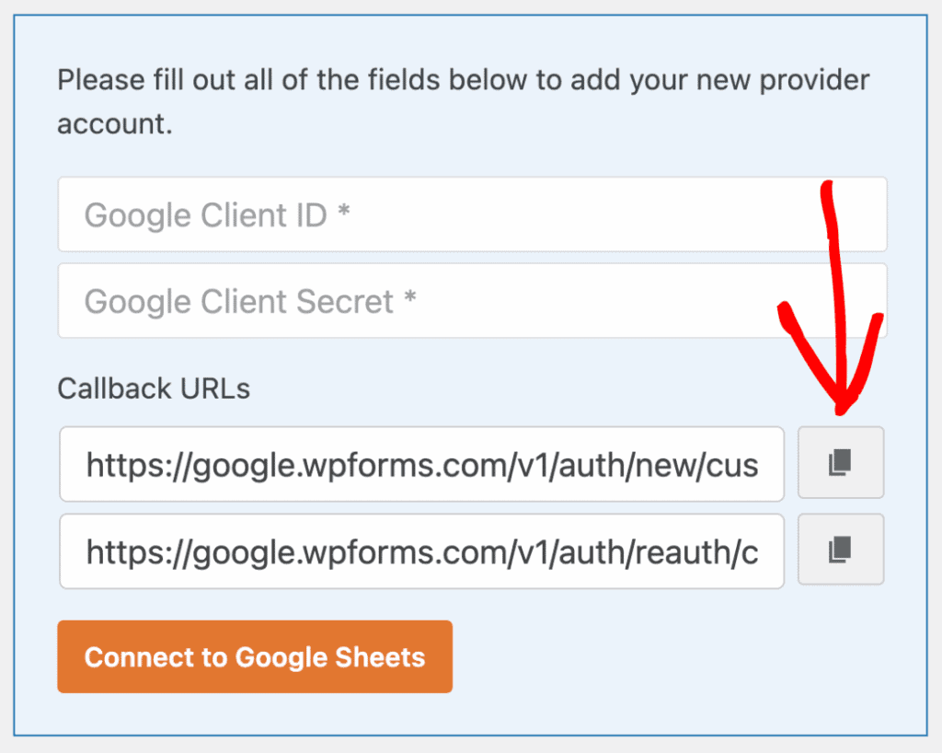Focus the Google Client Secret field
The image size is (942, 753).
(x=472, y=300)
